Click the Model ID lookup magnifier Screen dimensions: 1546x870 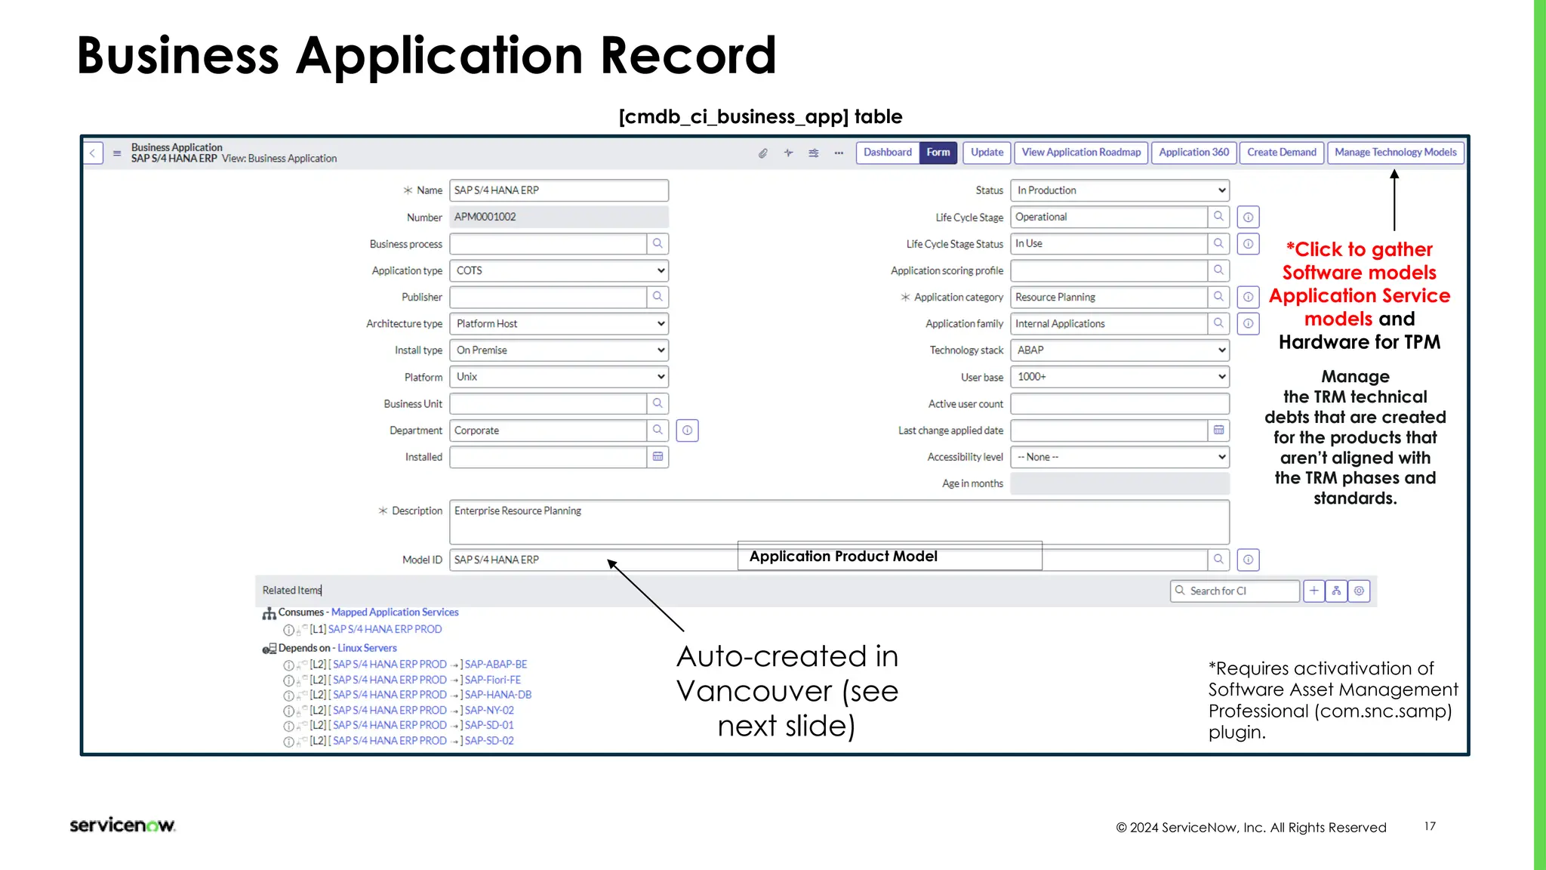1218,560
